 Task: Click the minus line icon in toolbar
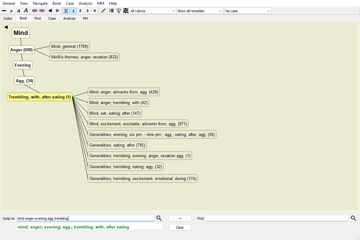coord(4,11)
